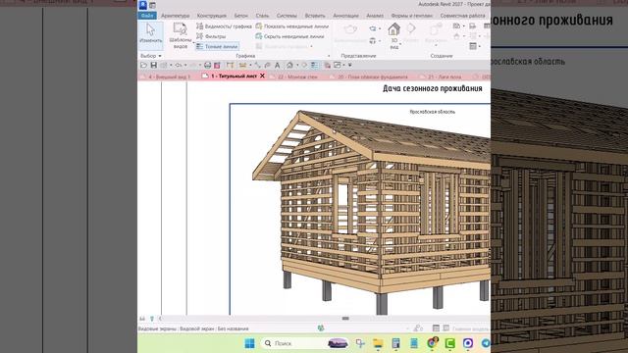
Task: Click the Windows Start button
Action: [x=249, y=343]
